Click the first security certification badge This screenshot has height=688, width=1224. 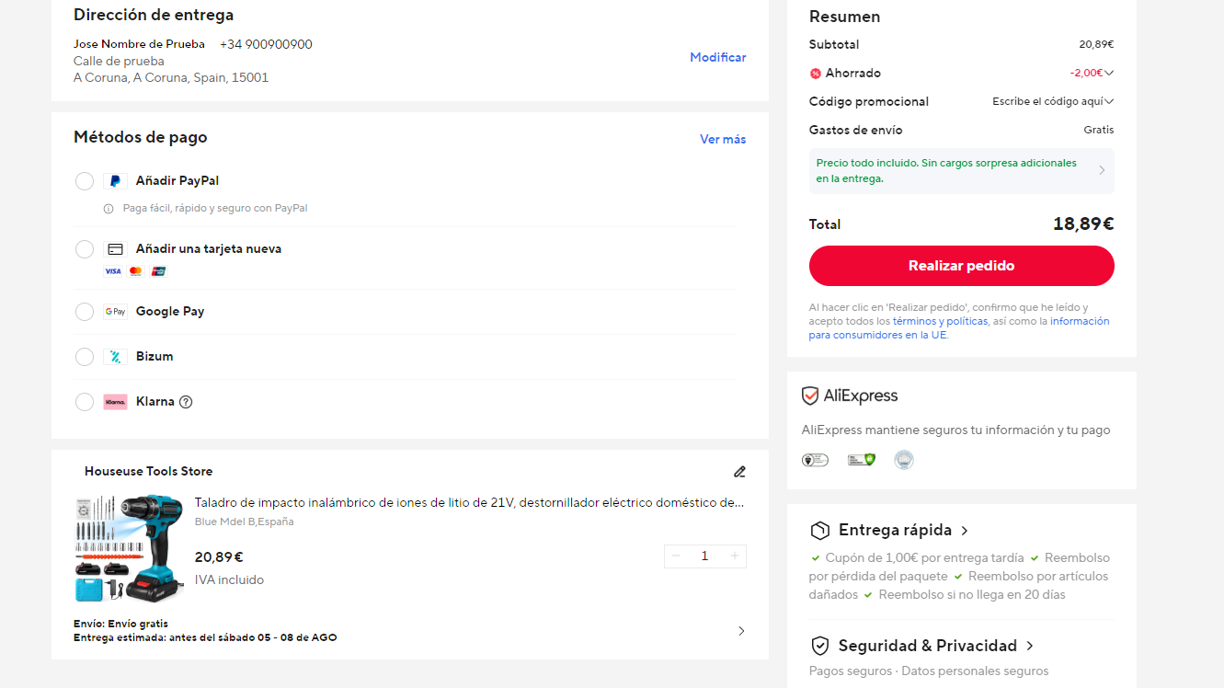coord(815,460)
